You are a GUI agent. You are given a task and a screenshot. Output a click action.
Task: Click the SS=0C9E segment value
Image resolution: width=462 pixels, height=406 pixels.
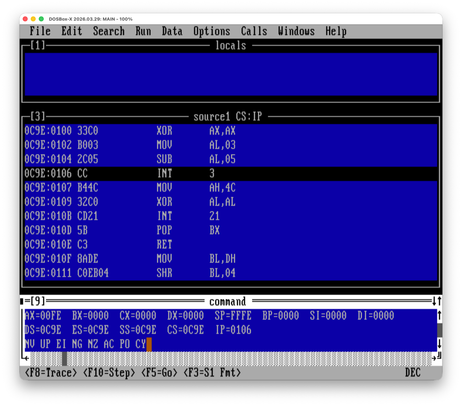coord(138,330)
